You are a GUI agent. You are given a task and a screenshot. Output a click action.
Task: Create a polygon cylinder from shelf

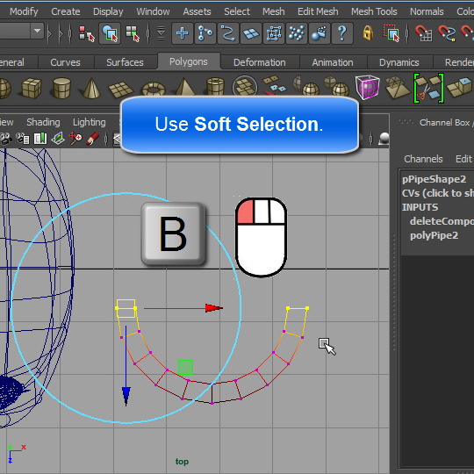pyautogui.click(x=61, y=88)
